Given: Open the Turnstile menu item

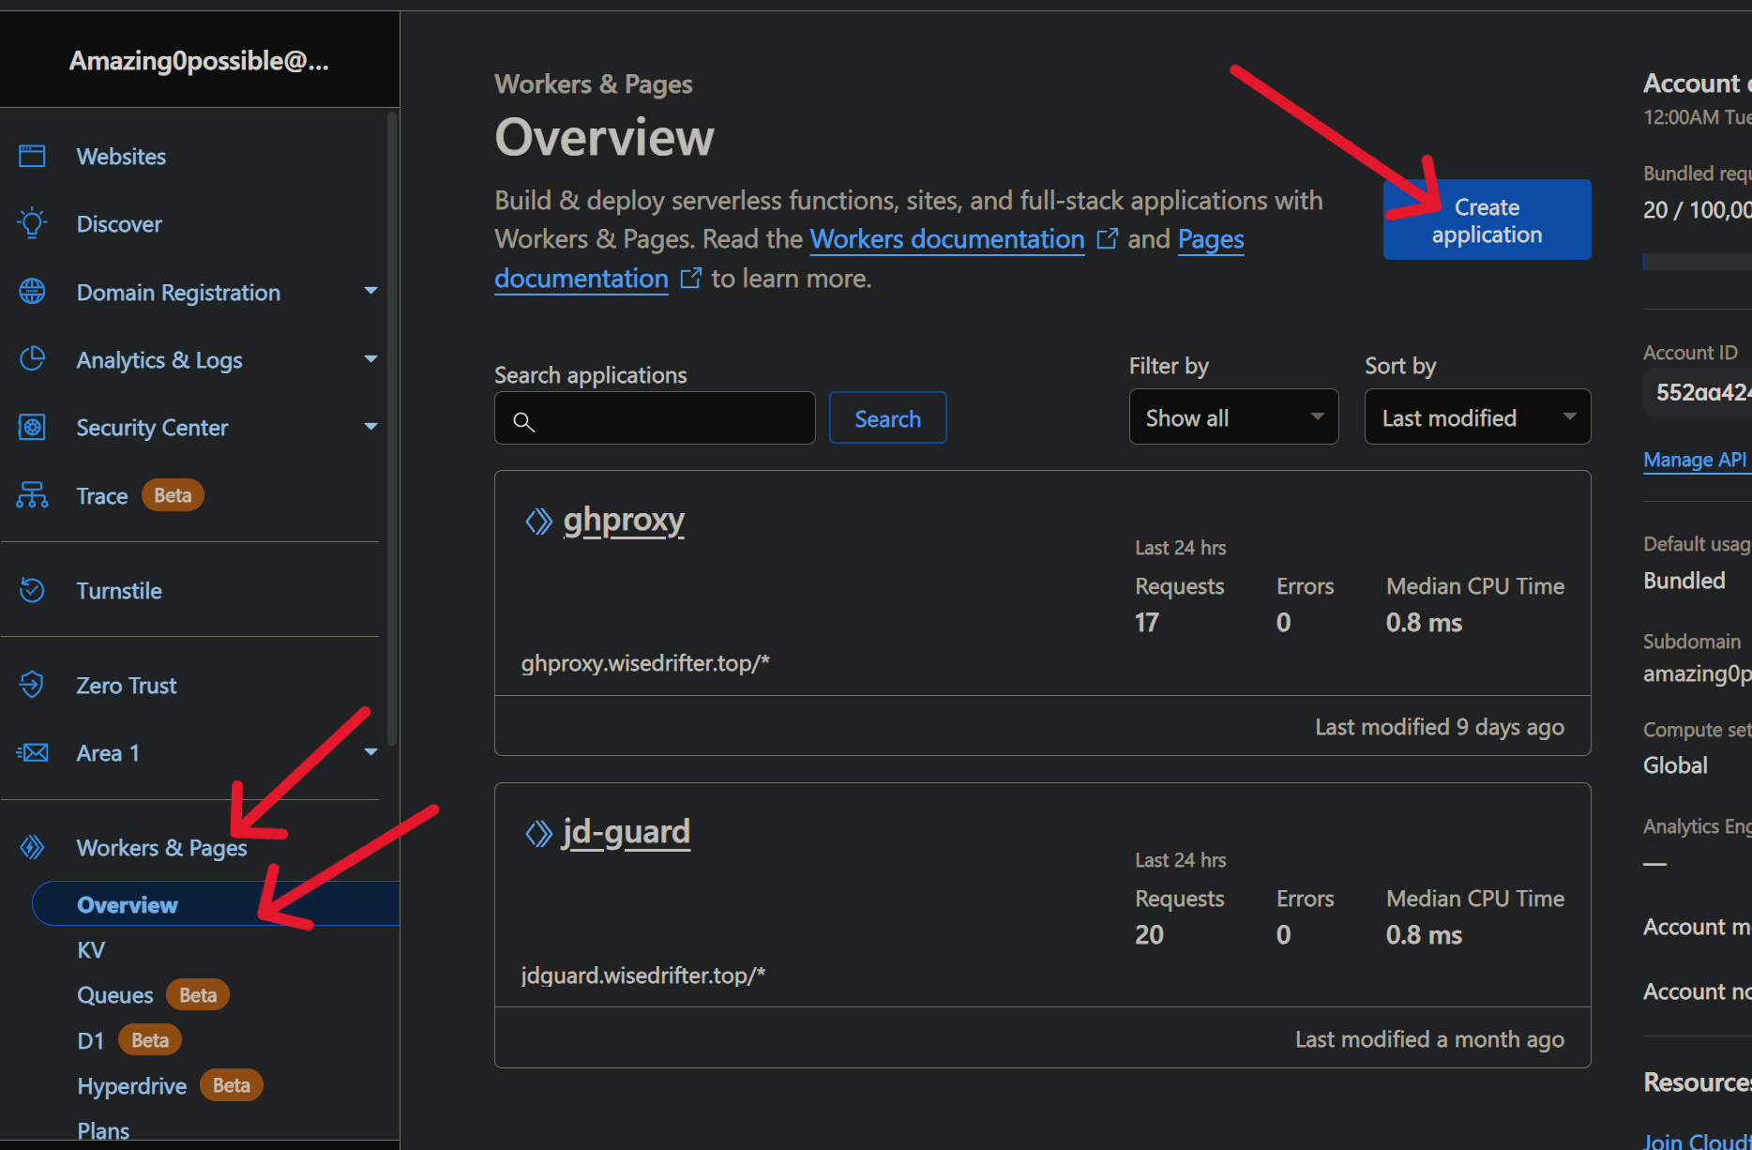Looking at the screenshot, I should tap(119, 590).
